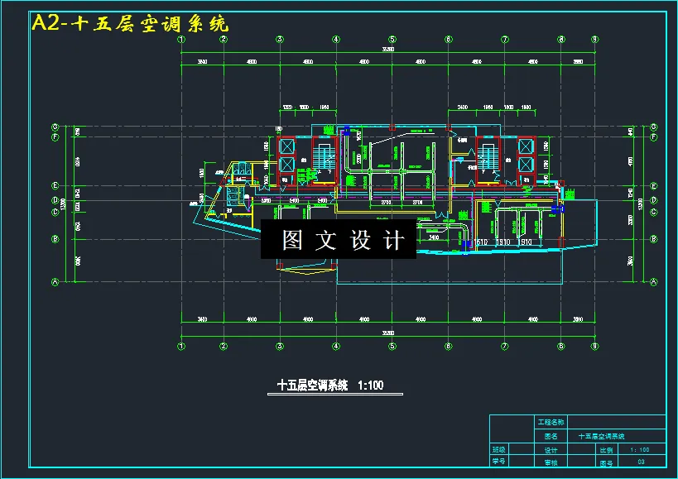Image resolution: width=678 pixels, height=479 pixels.
Task: Click axis marker A near the bottom left
Action: [54, 281]
